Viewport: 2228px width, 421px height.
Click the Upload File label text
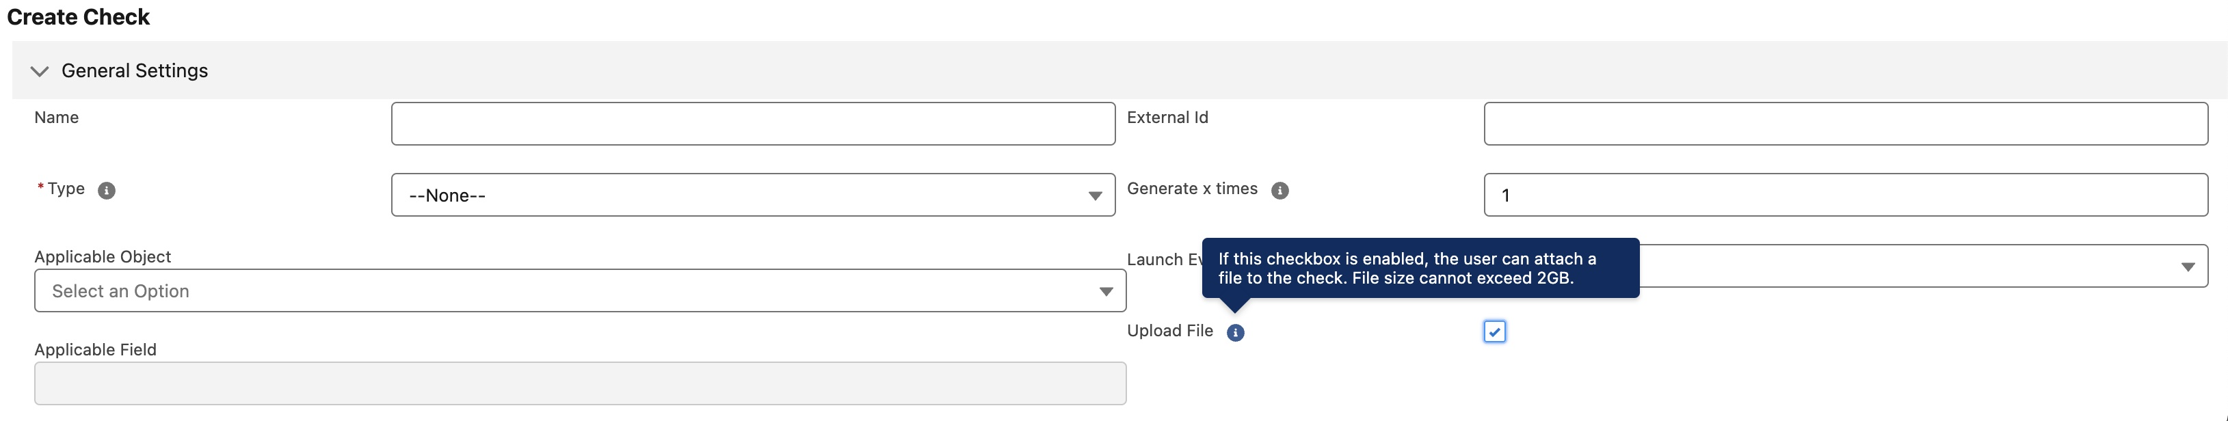[1169, 331]
